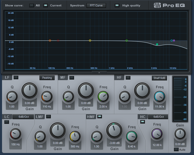
Task: Enable the Show curve All toggle
Action: pos(32,6)
